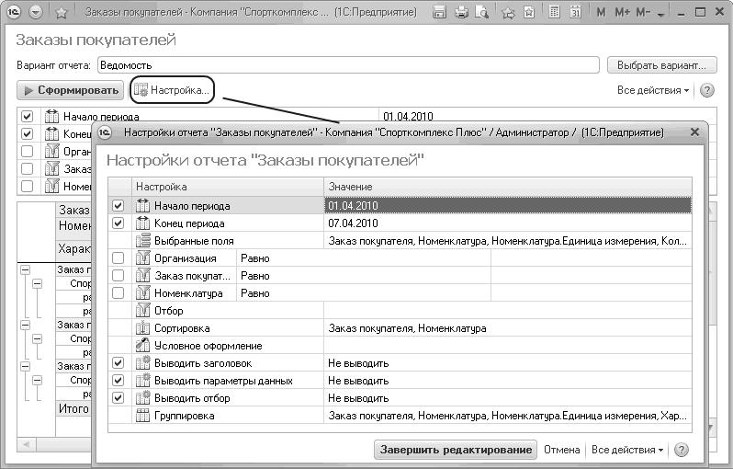This screenshot has width=733, height=469.
Task: Collapse third Заказ group in report tree
Action: tap(25, 366)
